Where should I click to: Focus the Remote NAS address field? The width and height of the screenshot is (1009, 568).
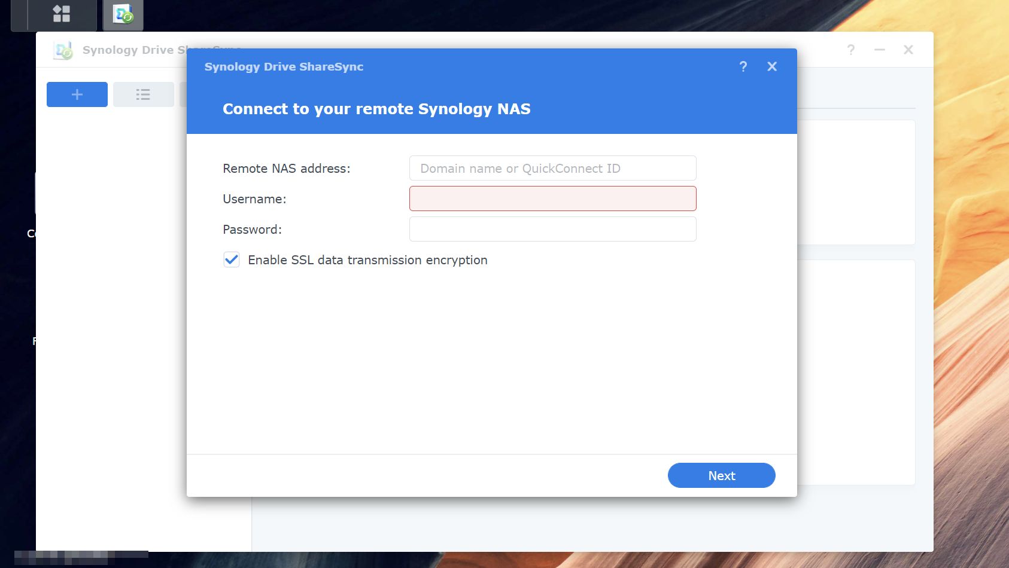[552, 168]
